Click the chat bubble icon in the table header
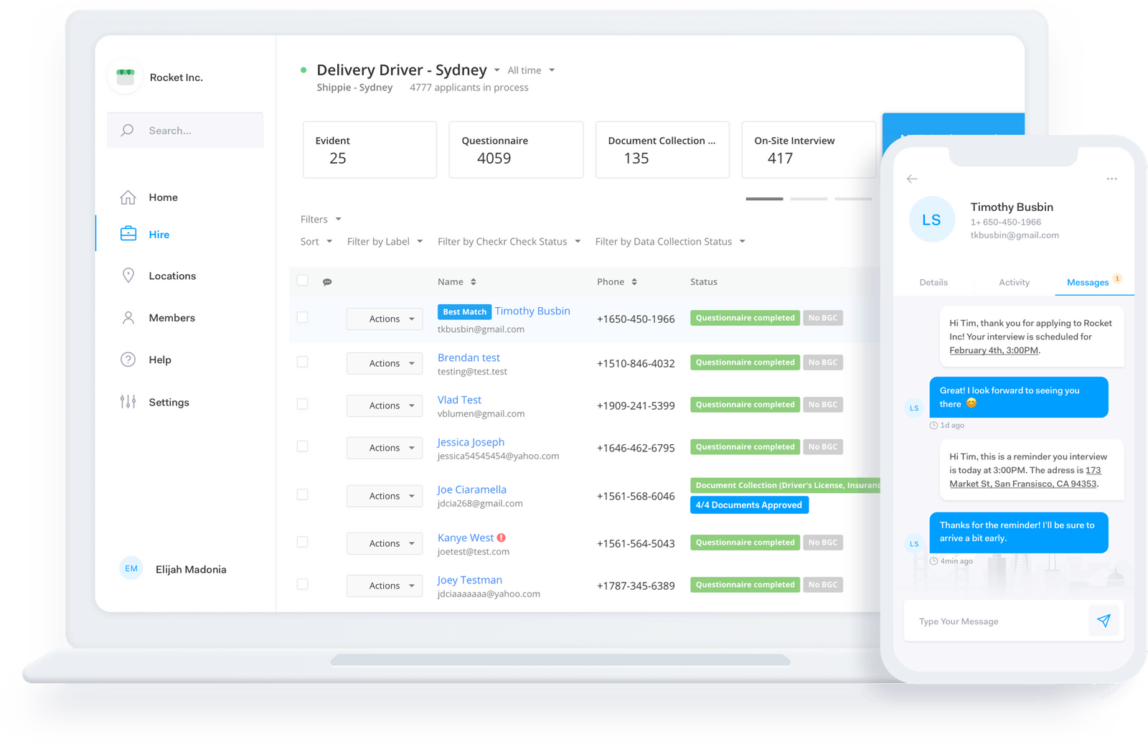This screenshot has height=742, width=1148. [327, 282]
